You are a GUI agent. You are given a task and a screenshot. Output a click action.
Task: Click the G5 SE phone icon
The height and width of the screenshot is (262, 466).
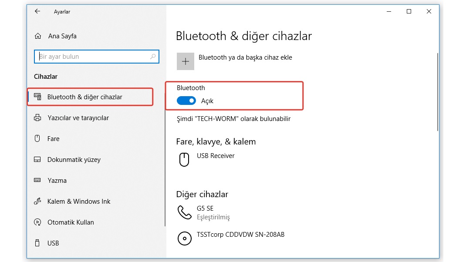[x=184, y=212]
